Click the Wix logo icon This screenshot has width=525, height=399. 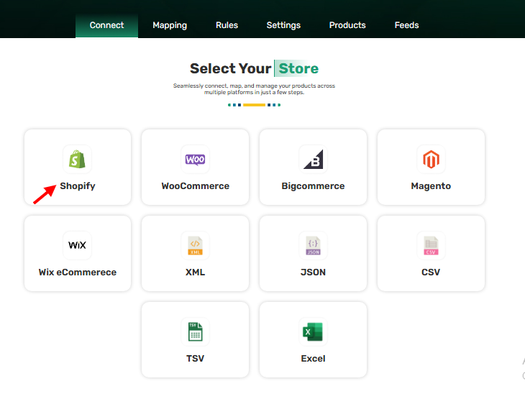pyautogui.click(x=78, y=245)
